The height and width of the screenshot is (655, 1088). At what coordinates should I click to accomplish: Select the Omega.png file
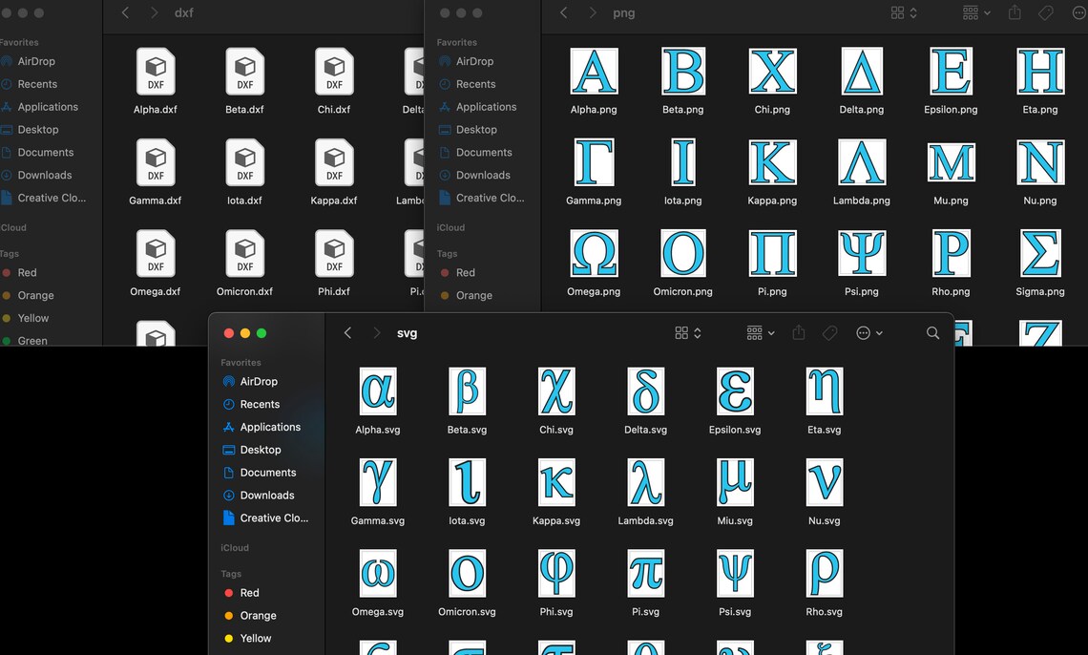point(594,254)
